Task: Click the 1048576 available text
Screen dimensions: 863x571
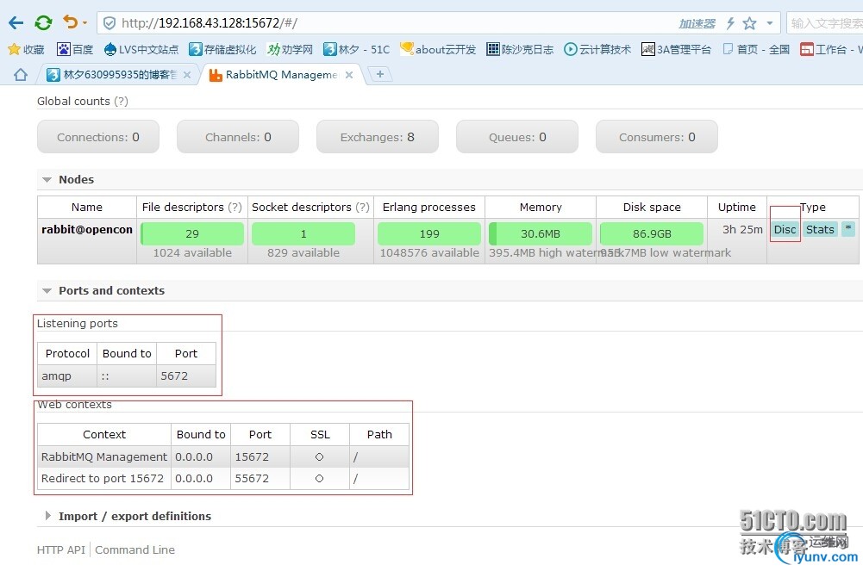Action: (x=429, y=253)
